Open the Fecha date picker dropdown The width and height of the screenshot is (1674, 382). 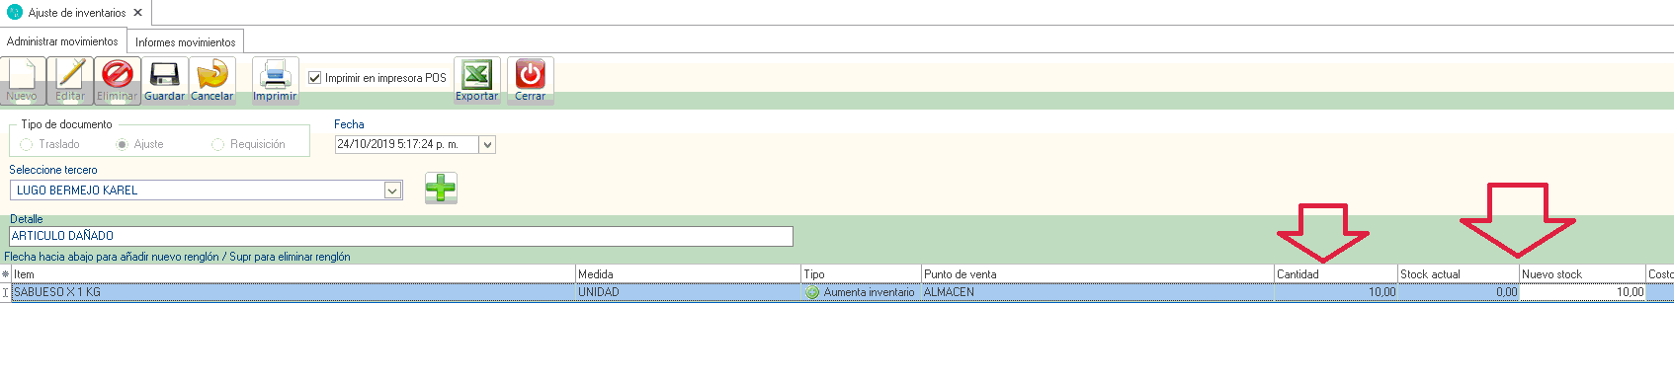(487, 144)
